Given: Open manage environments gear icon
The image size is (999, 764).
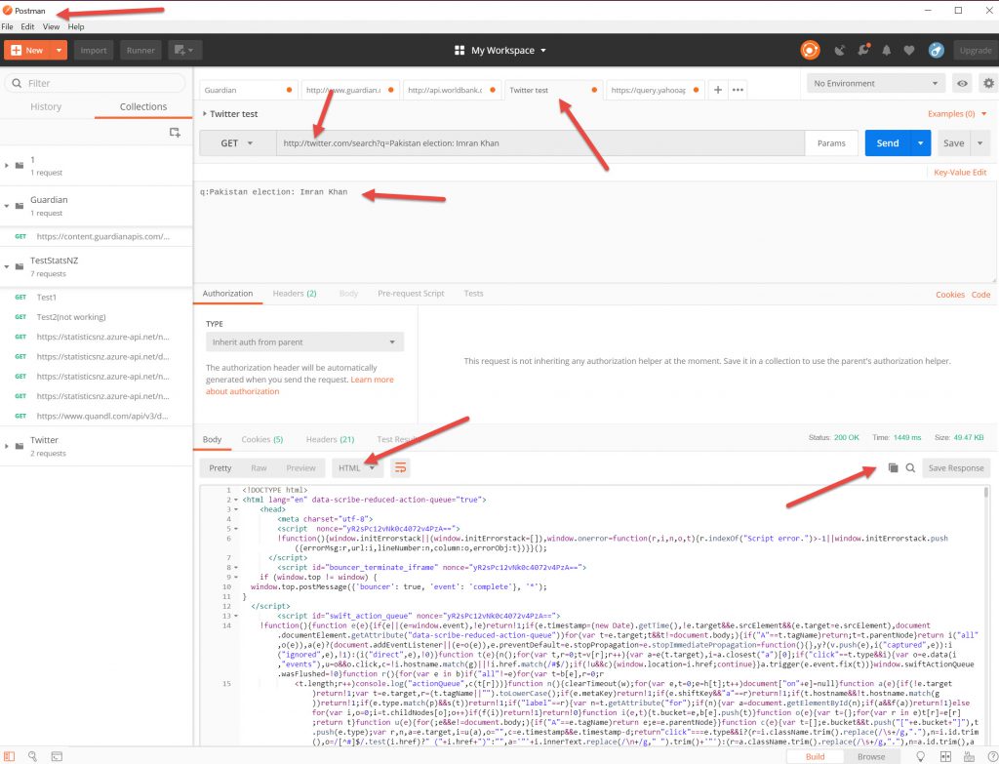Looking at the screenshot, I should tap(987, 84).
